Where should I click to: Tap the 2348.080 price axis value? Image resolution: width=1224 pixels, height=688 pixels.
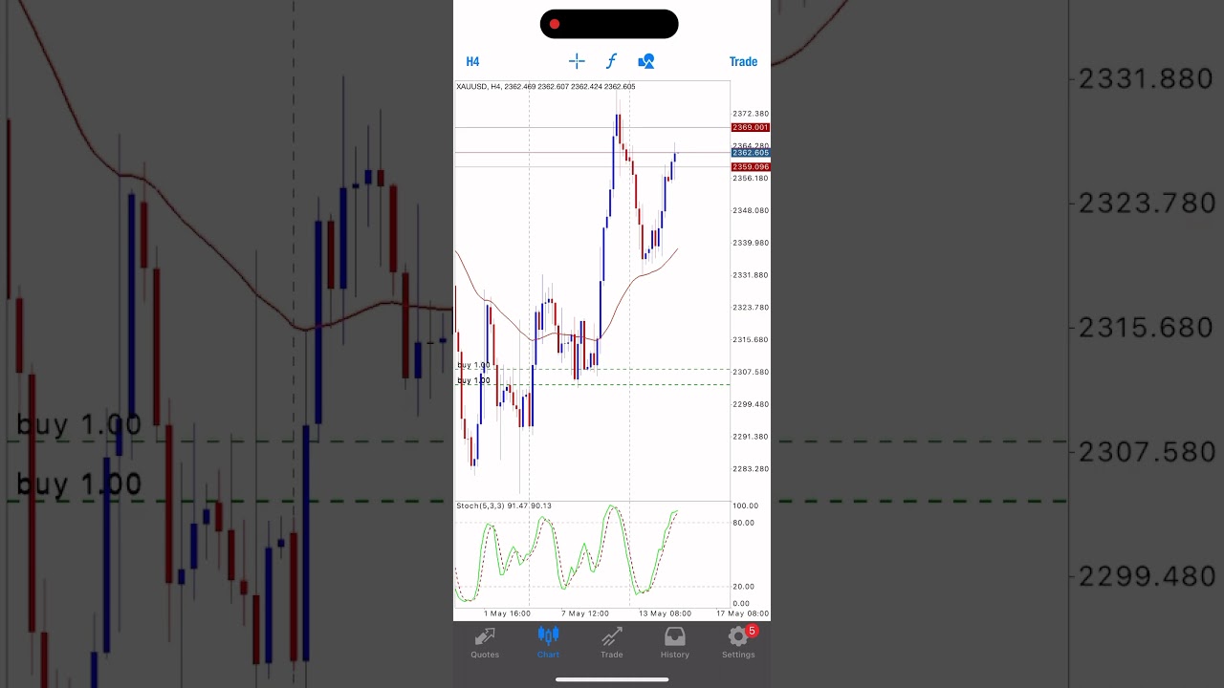[x=751, y=210]
